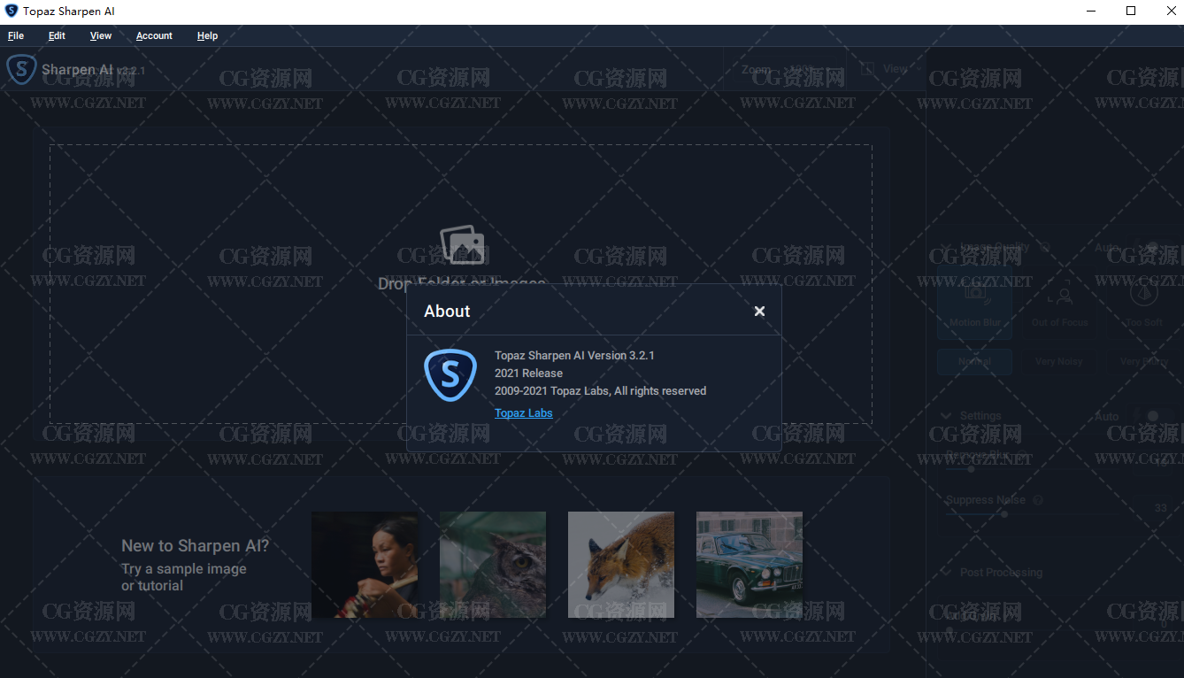
Task: Click the Sharpen AI logo in the header
Action: coord(21,70)
